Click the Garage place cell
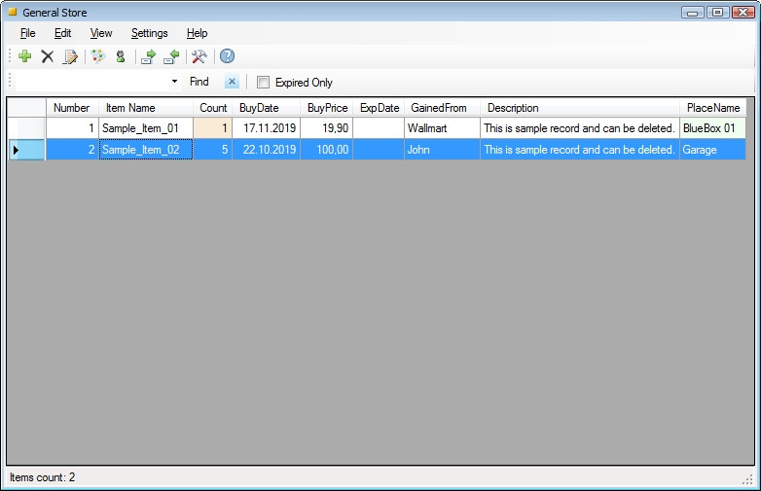761x491 pixels. click(x=712, y=150)
